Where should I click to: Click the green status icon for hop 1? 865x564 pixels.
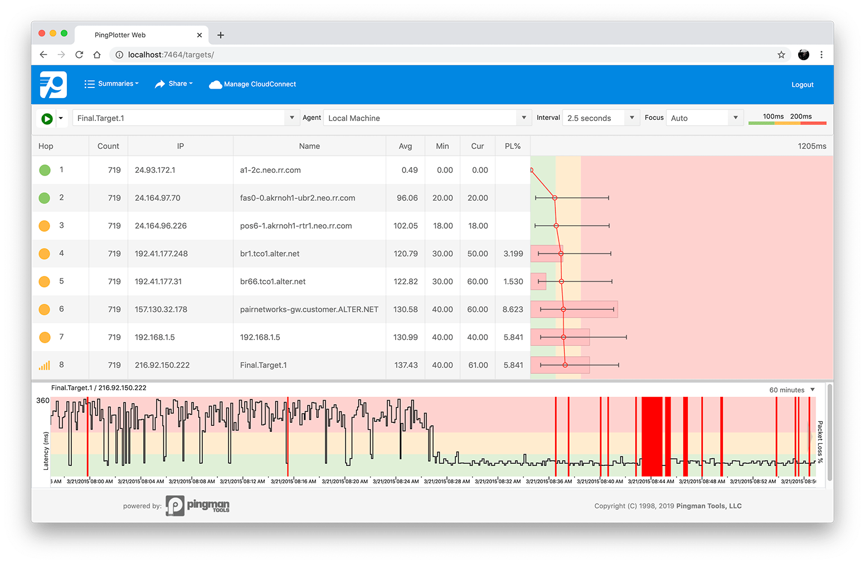[x=45, y=171]
